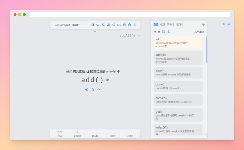Click the bug report icon
The image size is (244, 150).
pos(124,25)
